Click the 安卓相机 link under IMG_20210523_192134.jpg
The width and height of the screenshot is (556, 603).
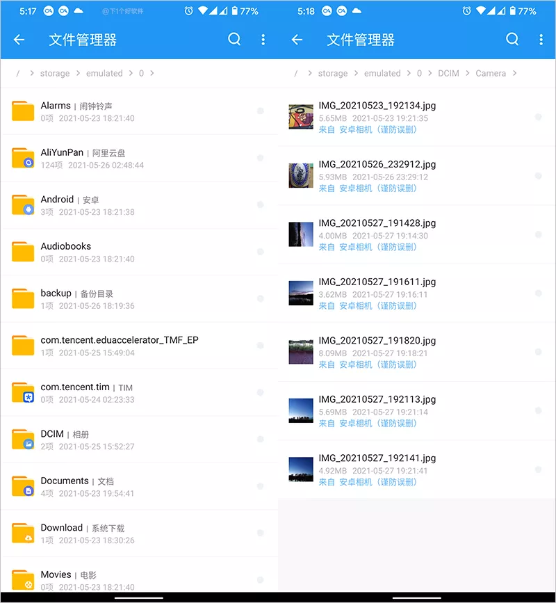pos(356,130)
